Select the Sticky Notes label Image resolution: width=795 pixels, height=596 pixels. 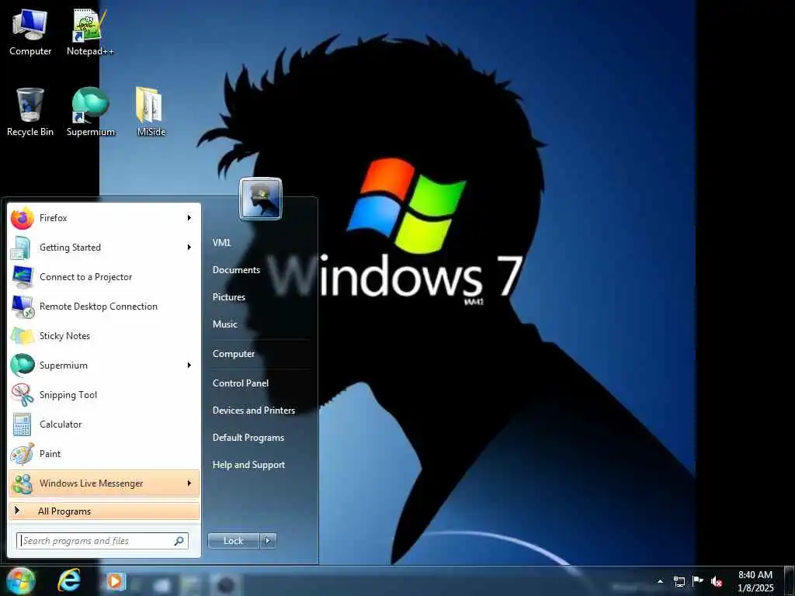[x=64, y=335]
